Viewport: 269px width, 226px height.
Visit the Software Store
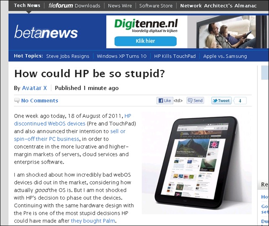(x=155, y=5)
